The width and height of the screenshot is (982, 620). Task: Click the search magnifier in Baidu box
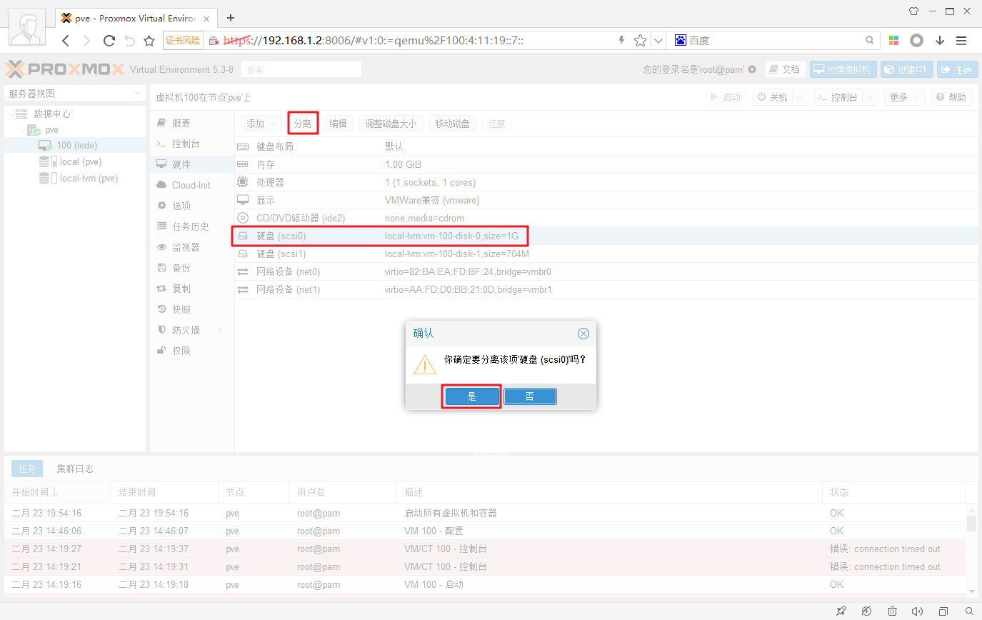coord(869,41)
